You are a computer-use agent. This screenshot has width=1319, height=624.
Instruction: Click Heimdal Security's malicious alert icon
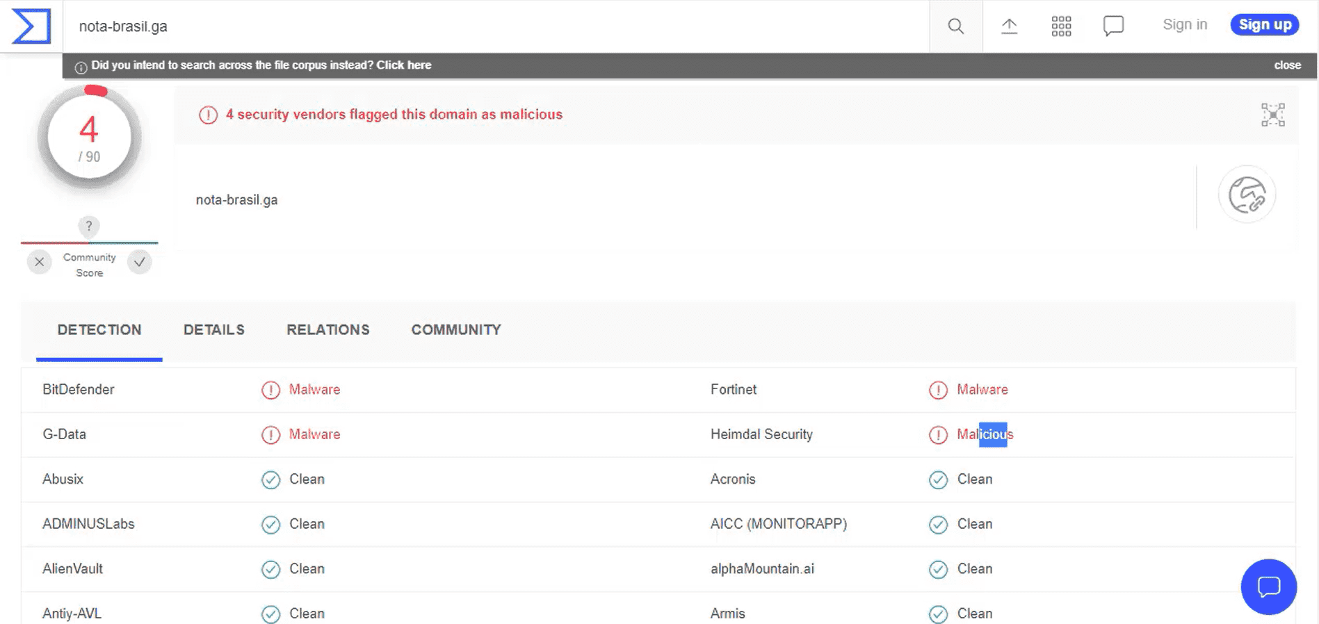tap(938, 435)
